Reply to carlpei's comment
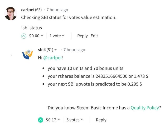 (82, 36)
